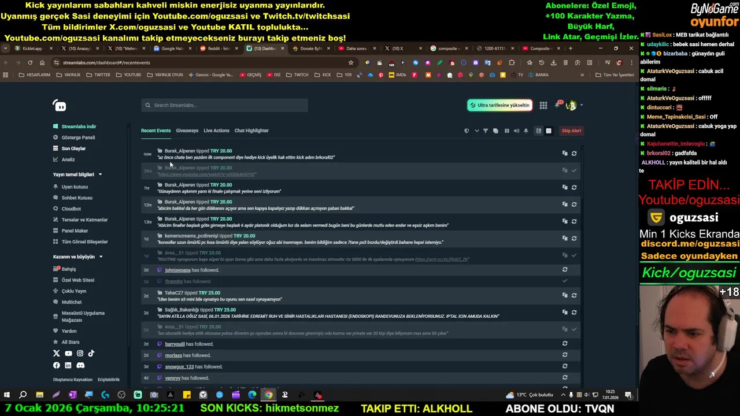Select the Recent Events tab
This screenshot has width=740, height=416.
pos(156,131)
